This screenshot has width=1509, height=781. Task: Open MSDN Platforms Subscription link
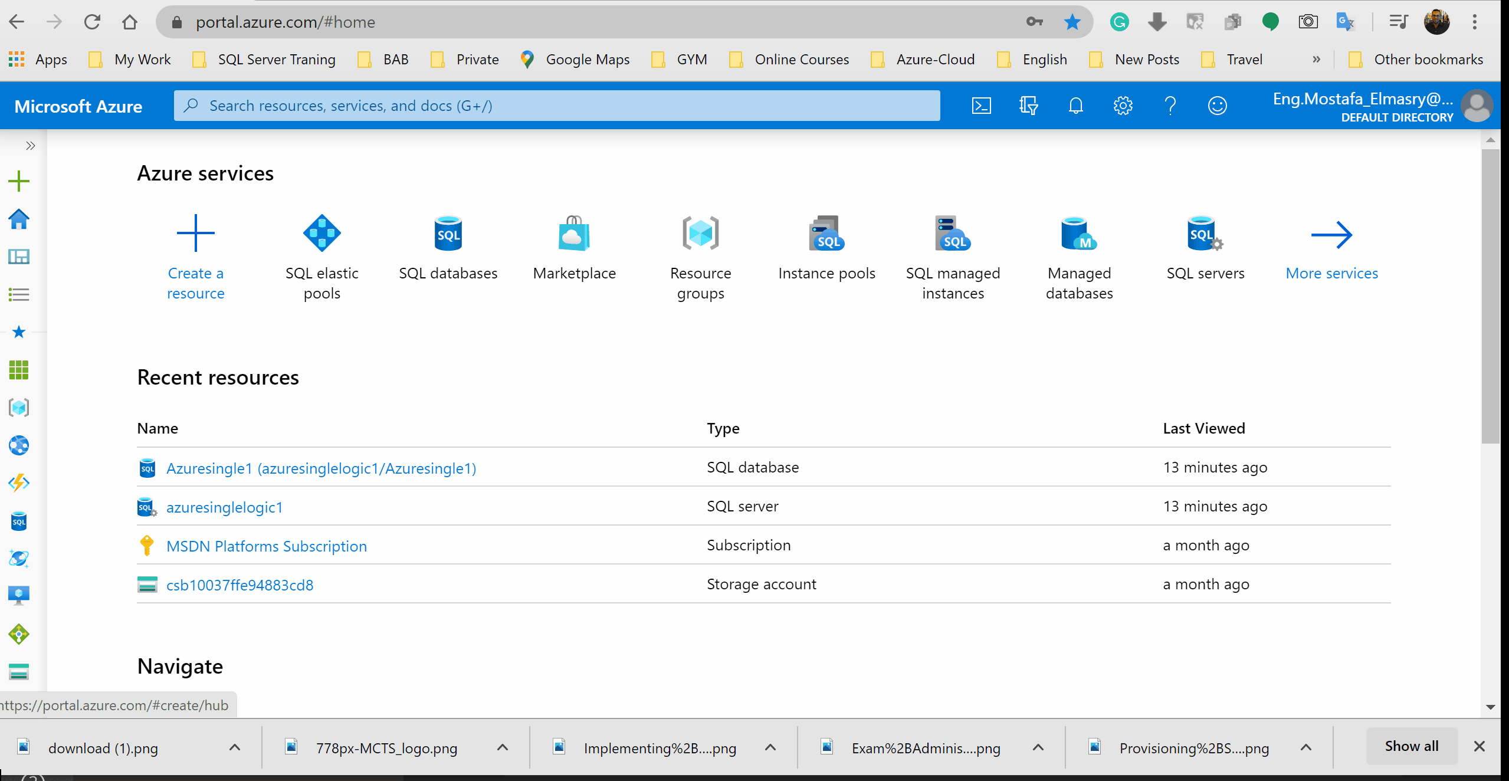266,546
